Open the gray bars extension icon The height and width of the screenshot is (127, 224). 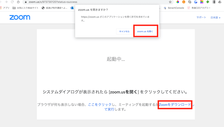pos(214,2)
